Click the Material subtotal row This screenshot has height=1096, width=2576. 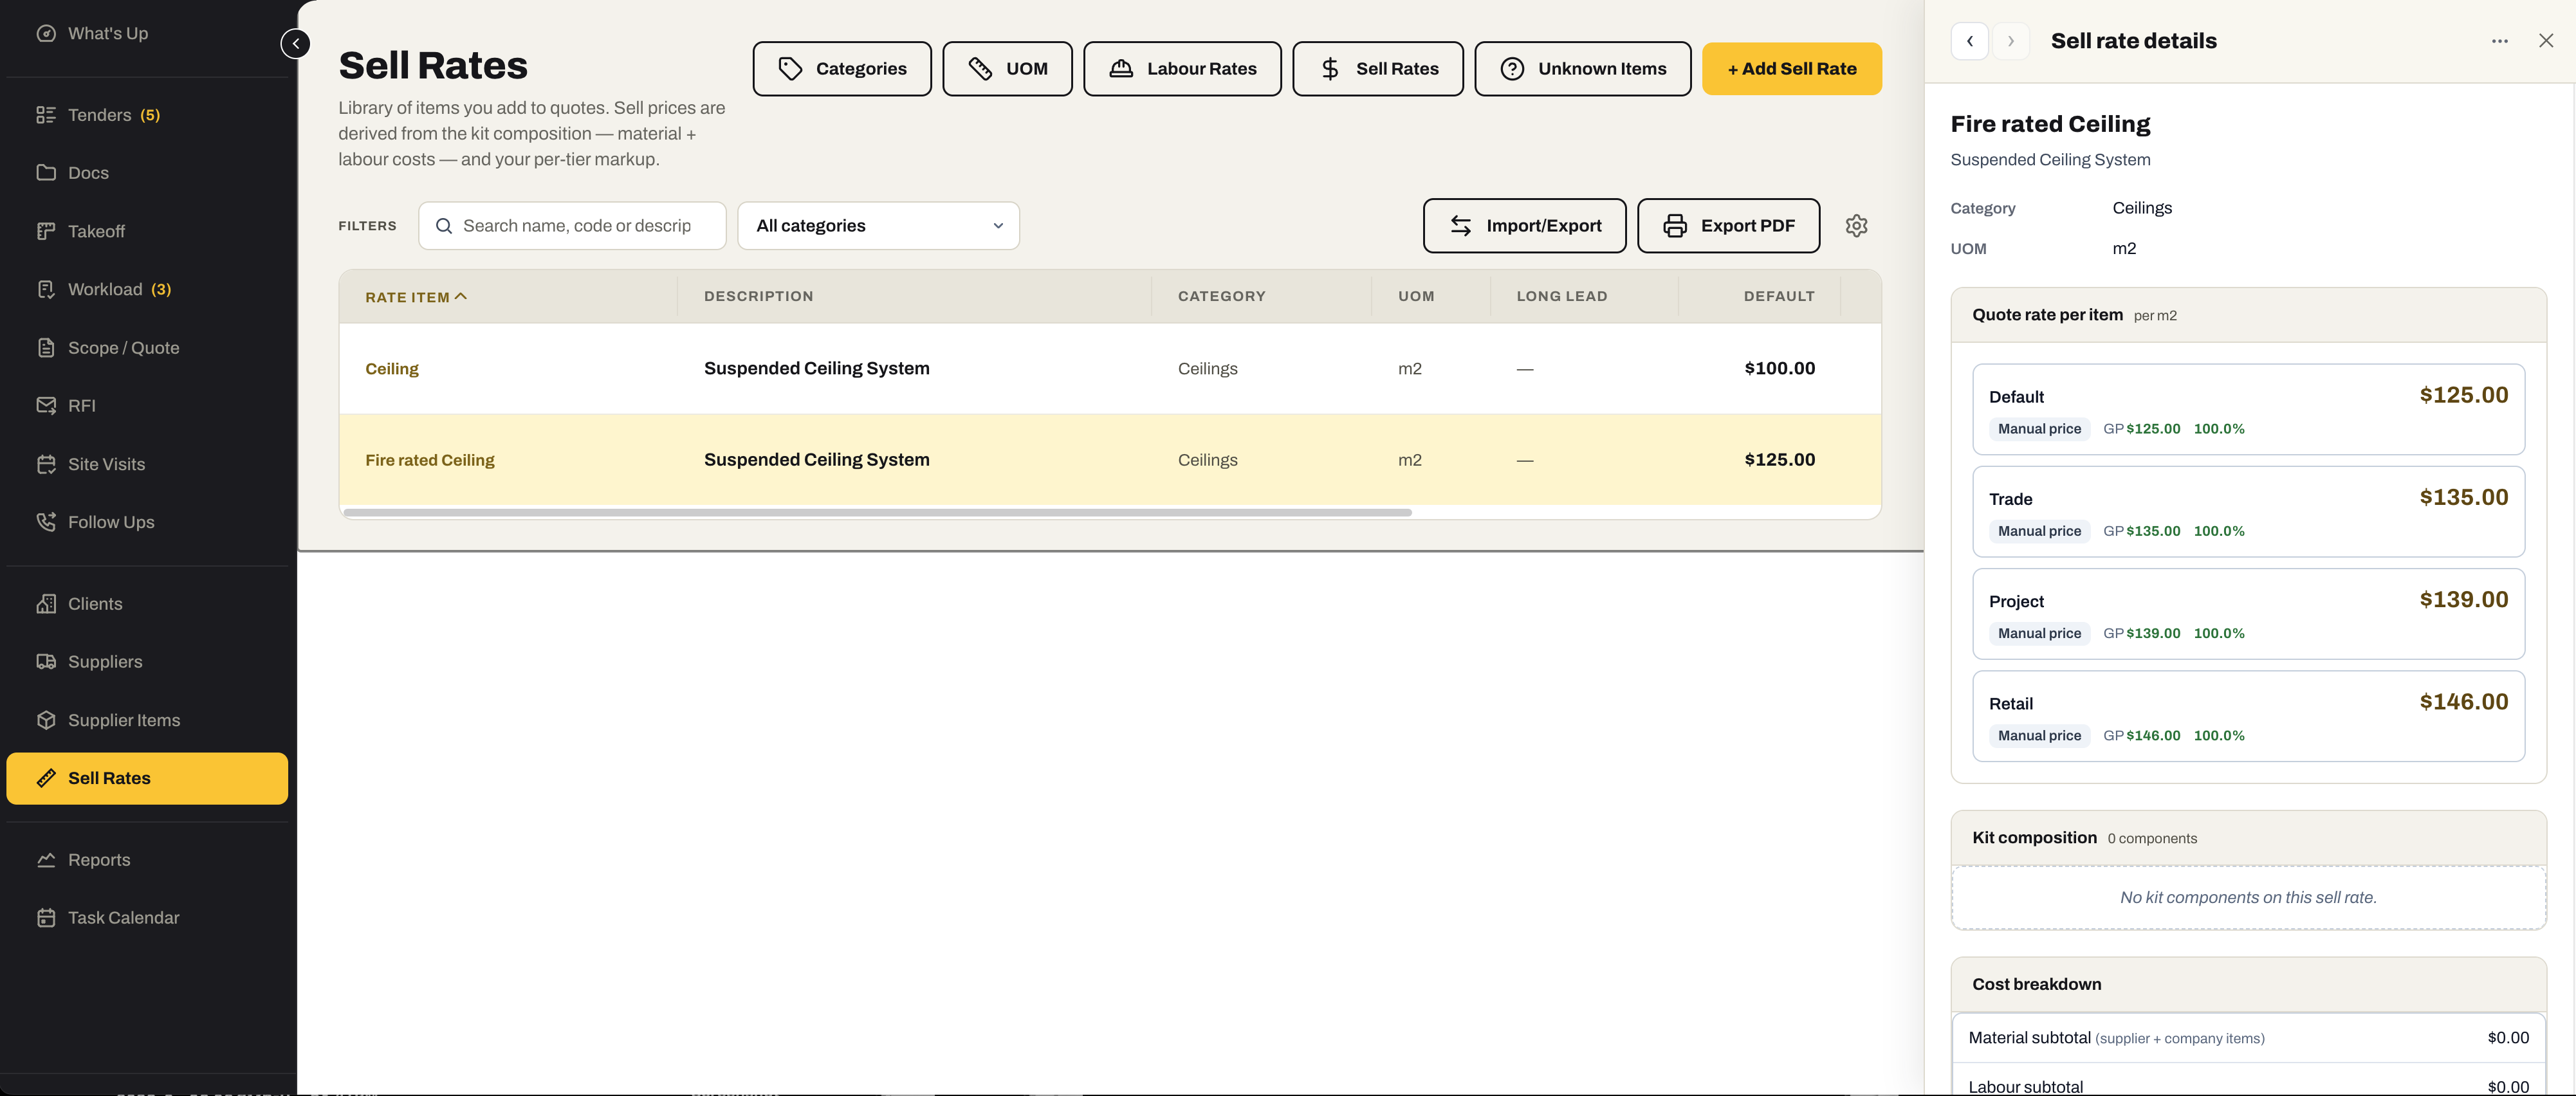click(x=2248, y=1038)
